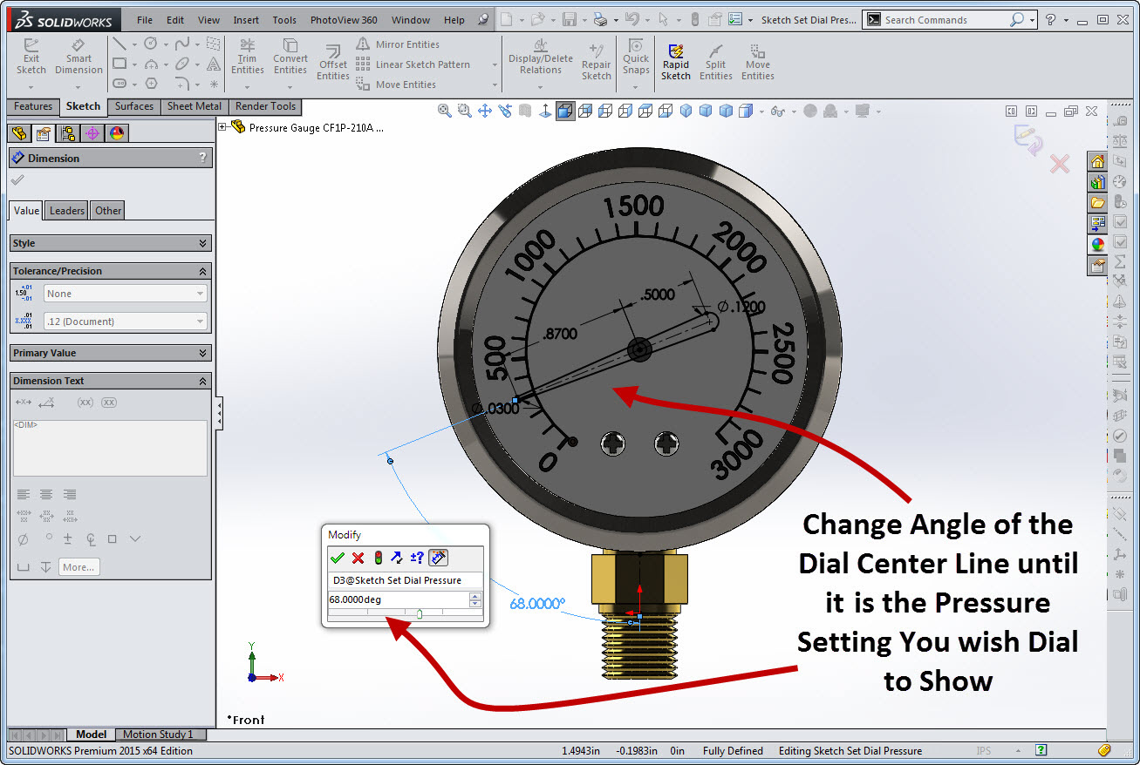
Task: Click the More... button in Dimension Text
Action: tap(79, 567)
